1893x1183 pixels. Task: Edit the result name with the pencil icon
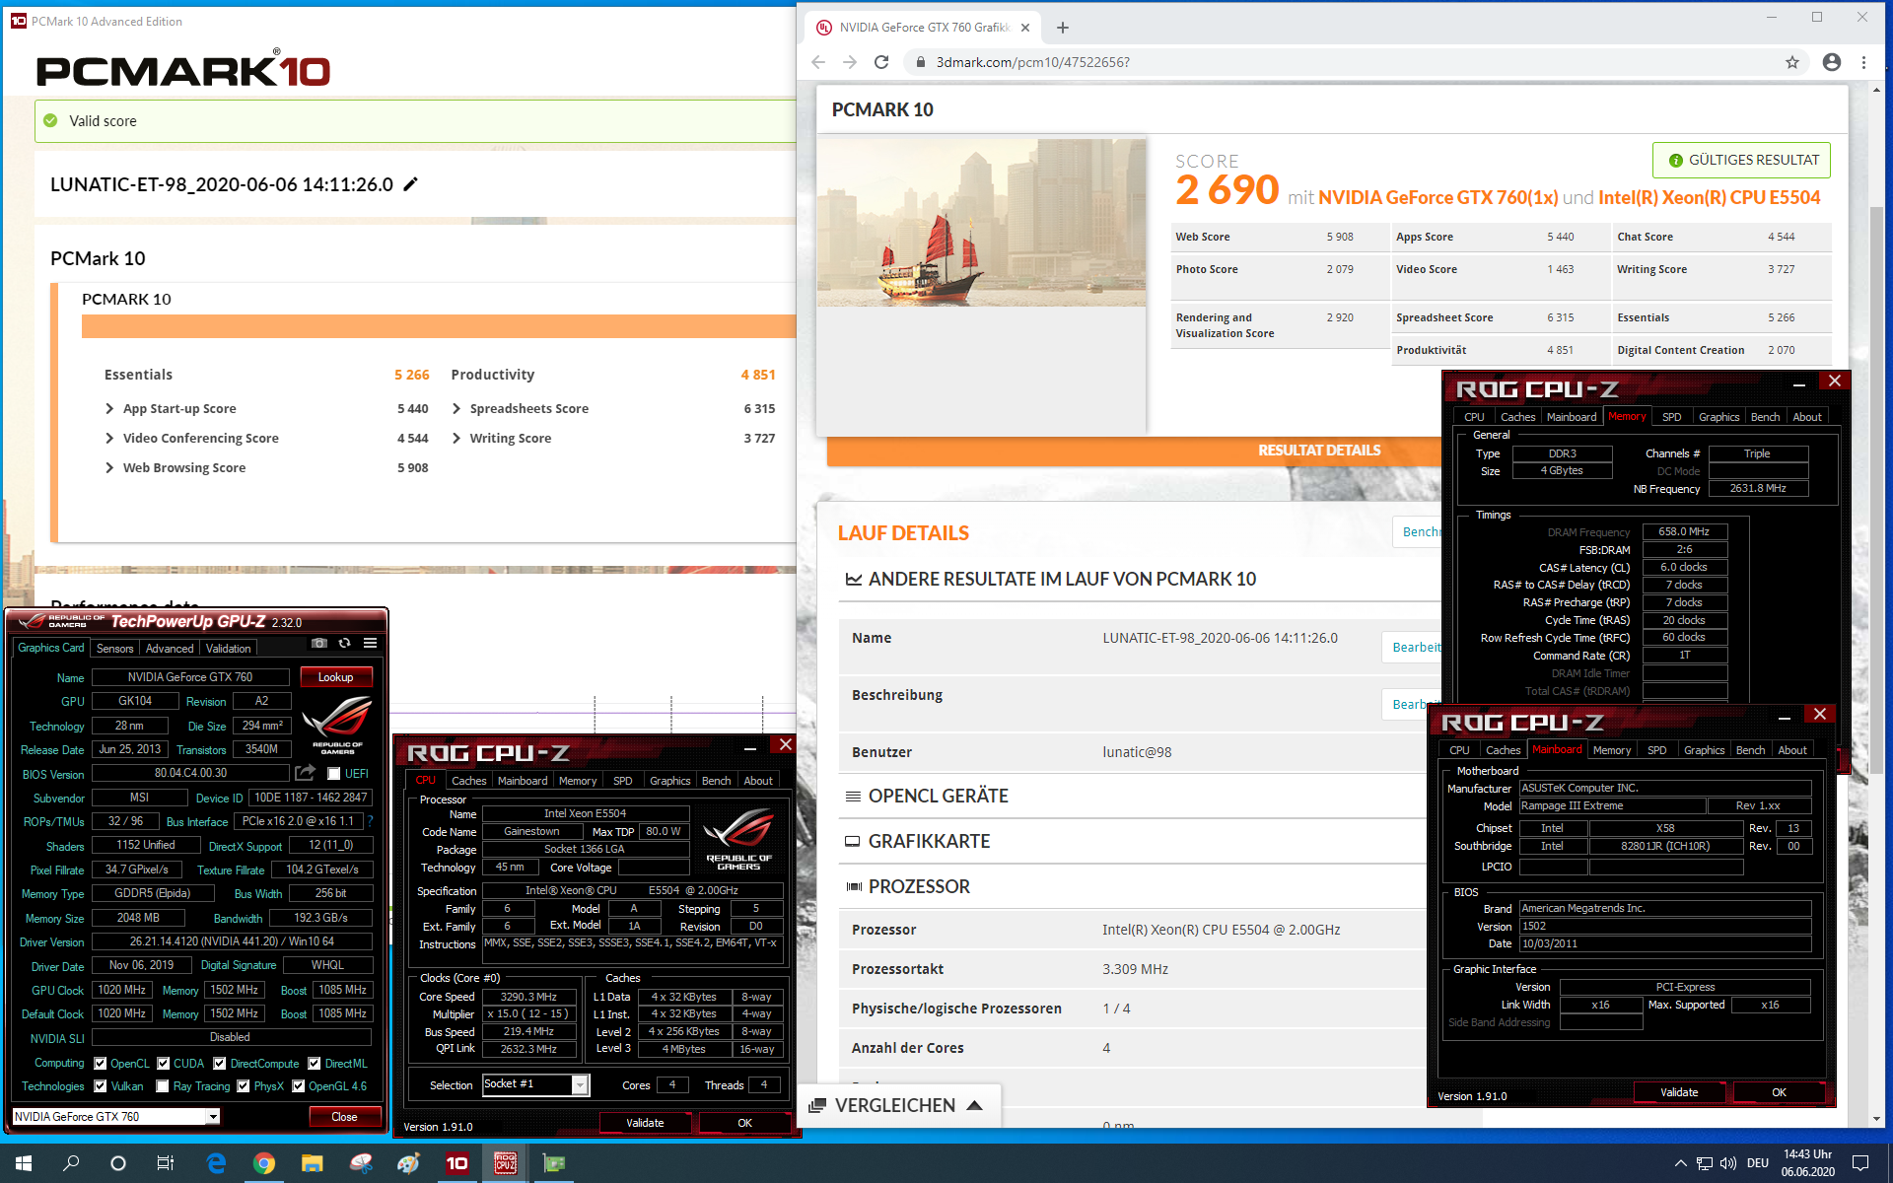[410, 184]
